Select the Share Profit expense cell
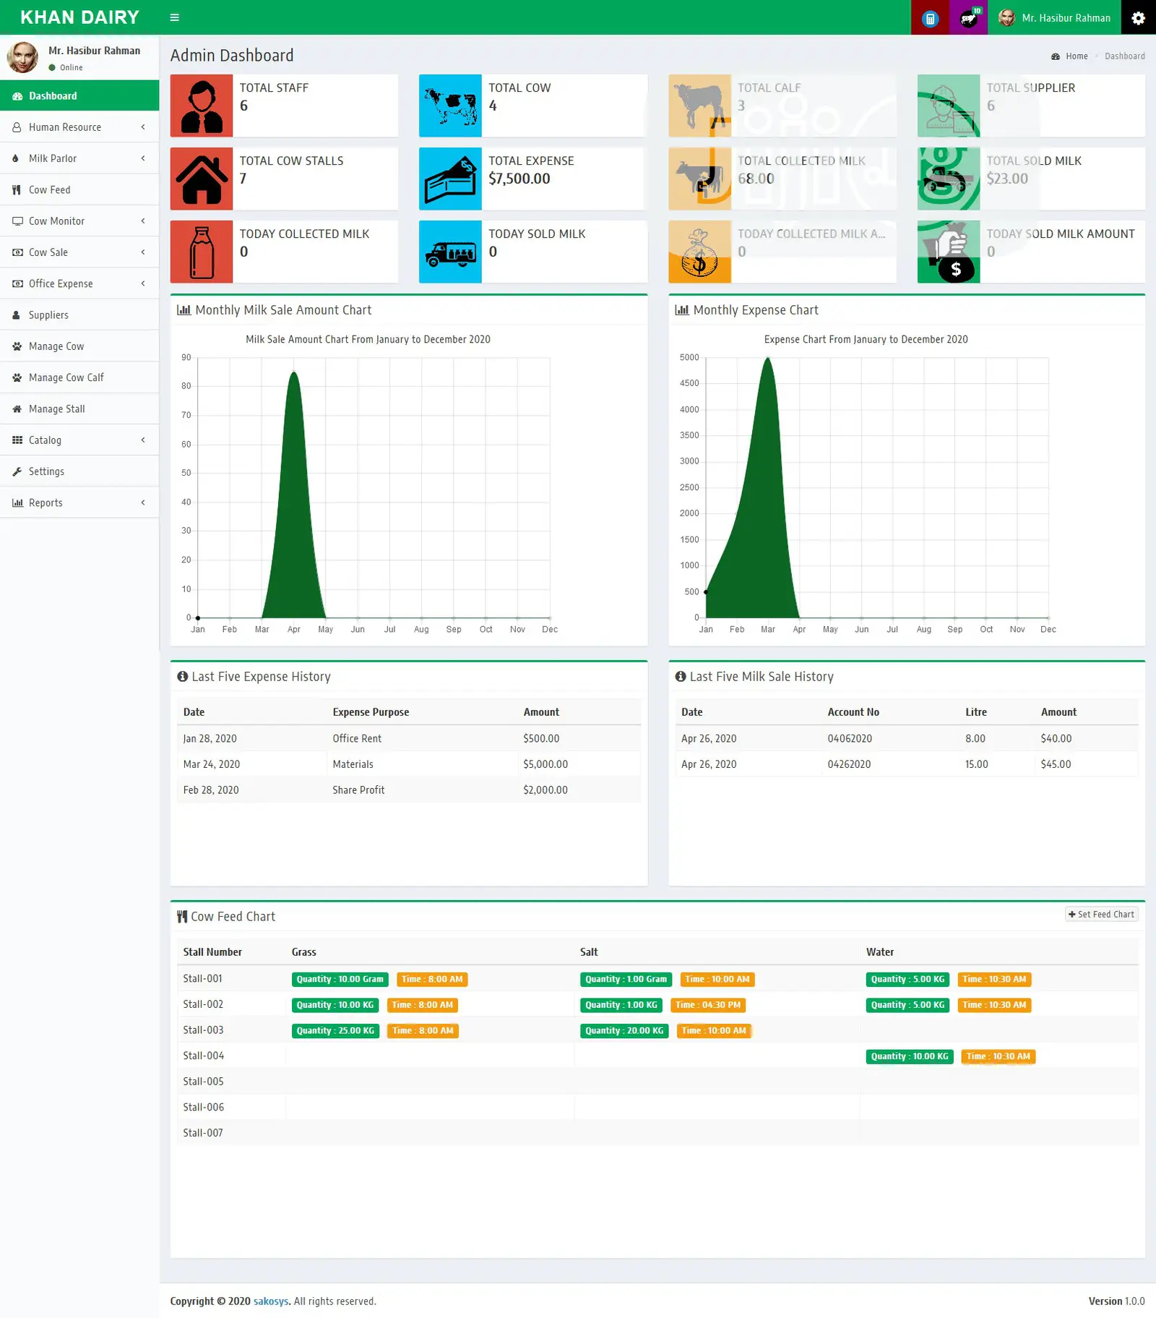 (423, 790)
